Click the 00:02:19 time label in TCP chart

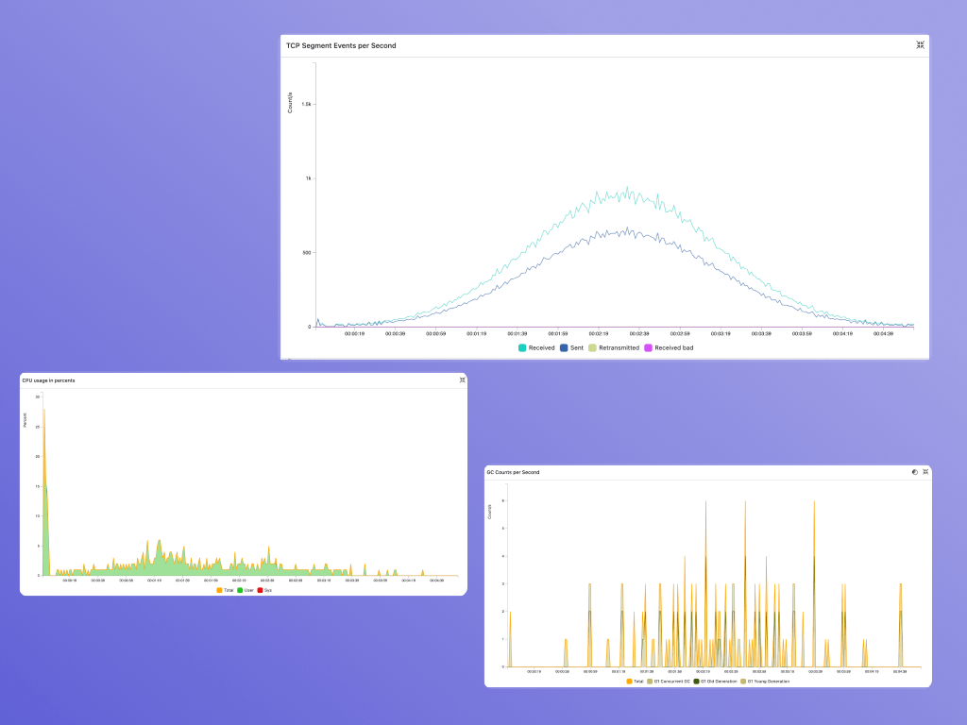598,333
